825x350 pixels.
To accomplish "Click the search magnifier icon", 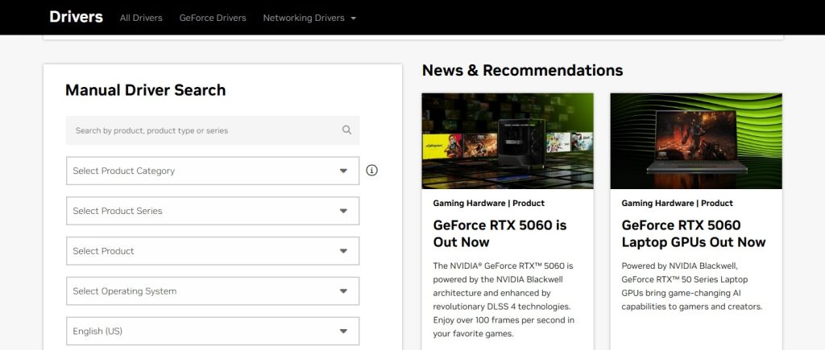I will [346, 130].
